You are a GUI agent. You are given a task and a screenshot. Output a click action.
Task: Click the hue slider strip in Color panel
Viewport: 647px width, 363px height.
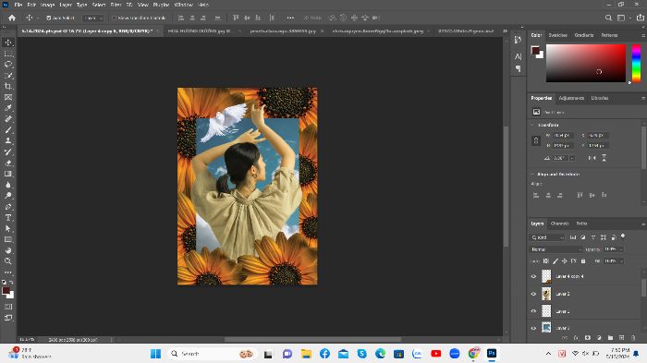click(x=637, y=63)
